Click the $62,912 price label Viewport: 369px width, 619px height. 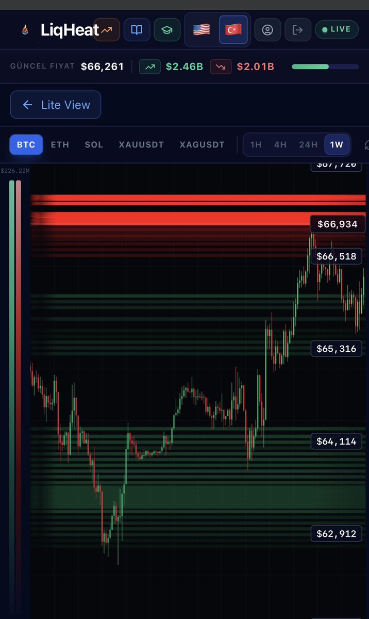pyautogui.click(x=337, y=533)
